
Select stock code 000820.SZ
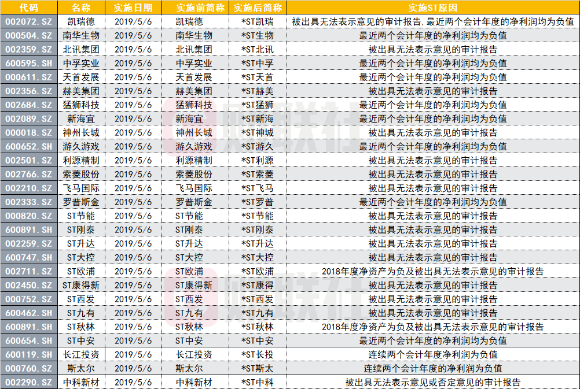pyautogui.click(x=29, y=216)
